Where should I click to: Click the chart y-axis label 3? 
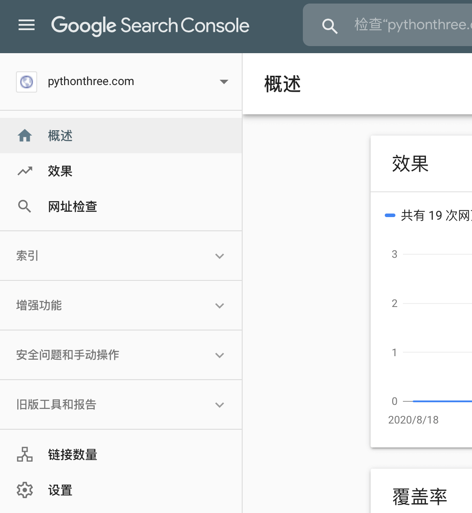click(395, 254)
